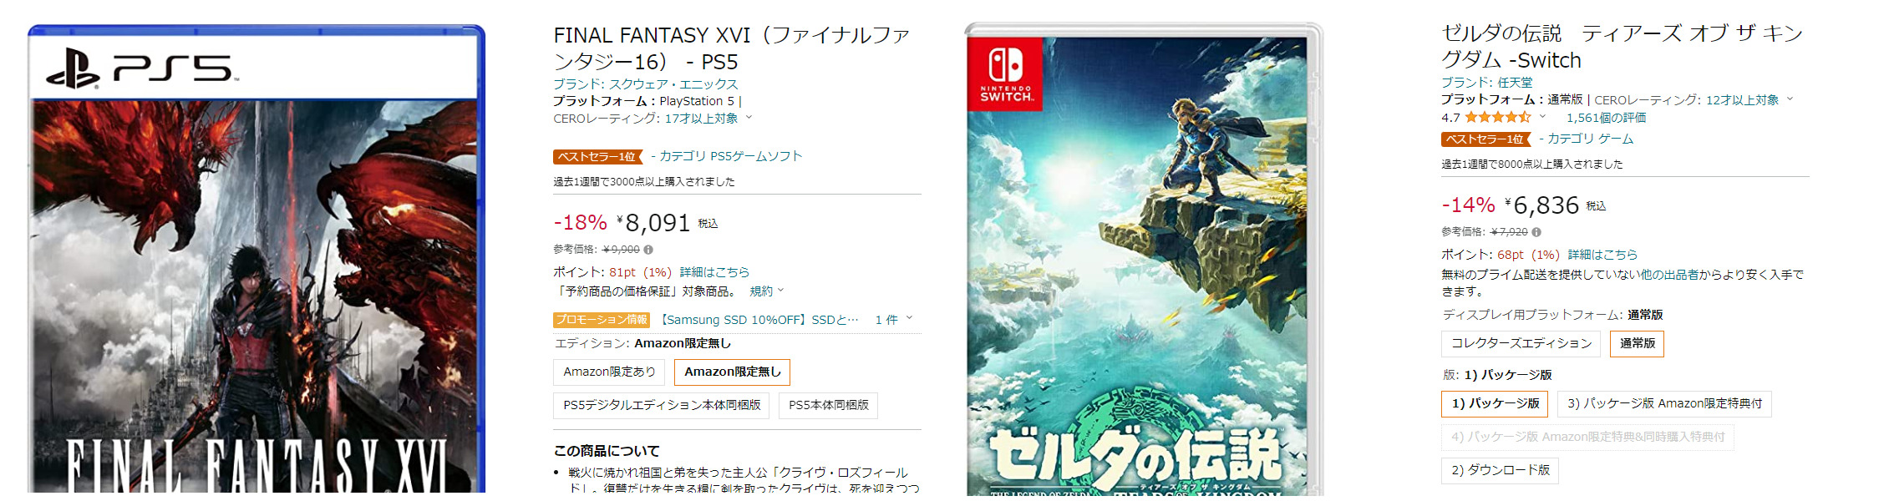The width and height of the screenshot is (1879, 501).
Task: Select 3) パッケージ版 Amazon限定特典付 option
Action: (x=1664, y=403)
